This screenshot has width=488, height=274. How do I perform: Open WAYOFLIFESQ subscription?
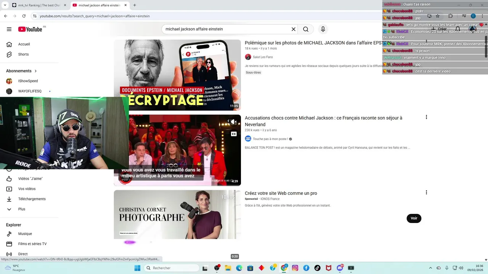pyautogui.click(x=30, y=91)
